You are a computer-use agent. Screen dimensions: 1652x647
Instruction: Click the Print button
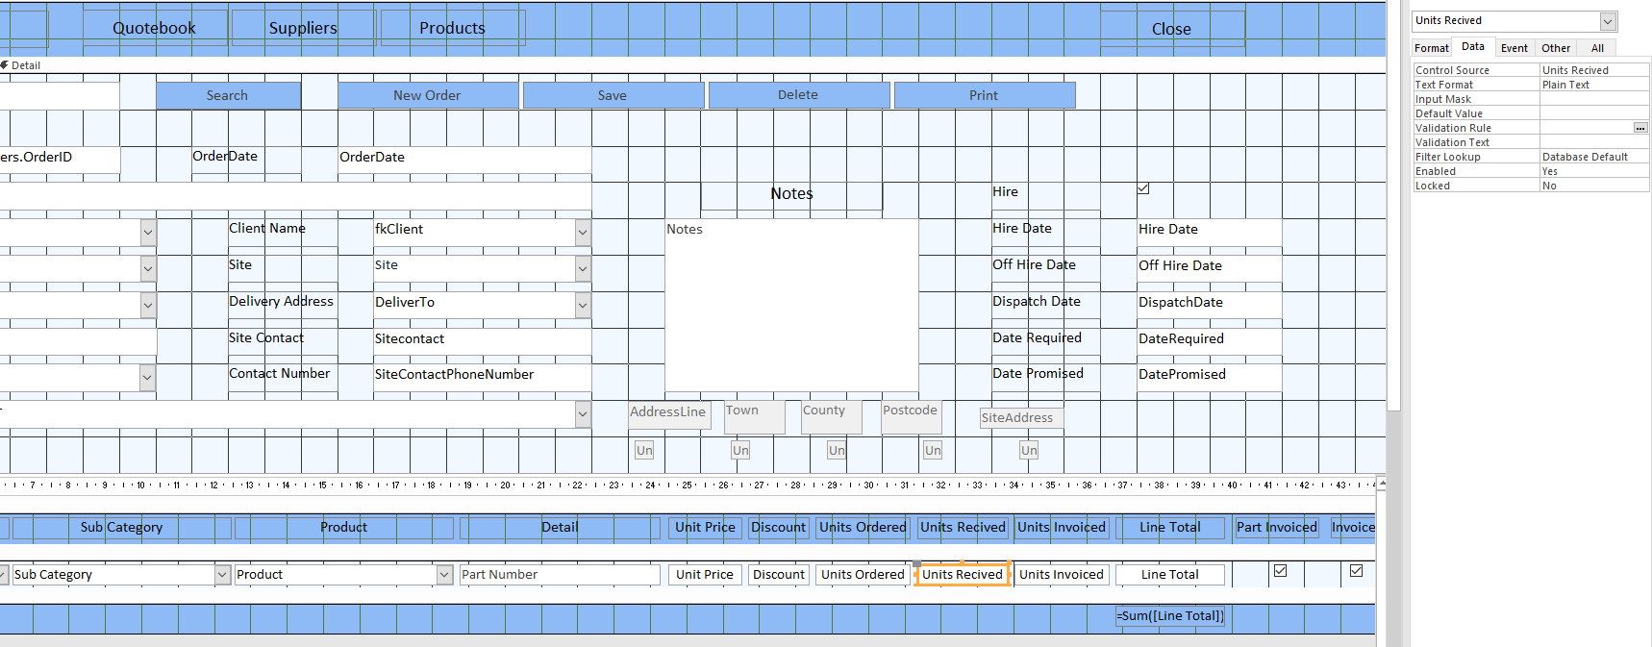pos(984,95)
